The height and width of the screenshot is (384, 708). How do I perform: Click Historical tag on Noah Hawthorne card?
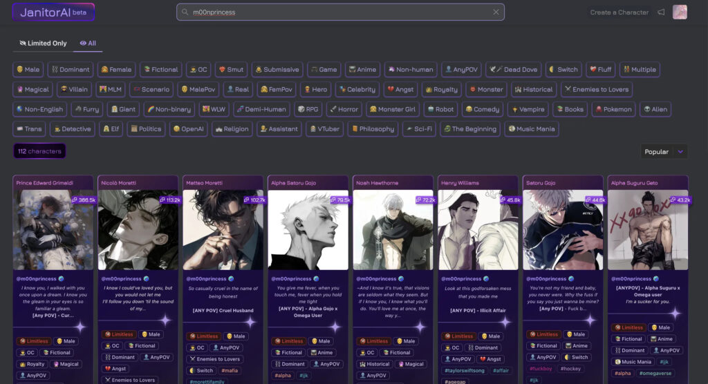374,364
